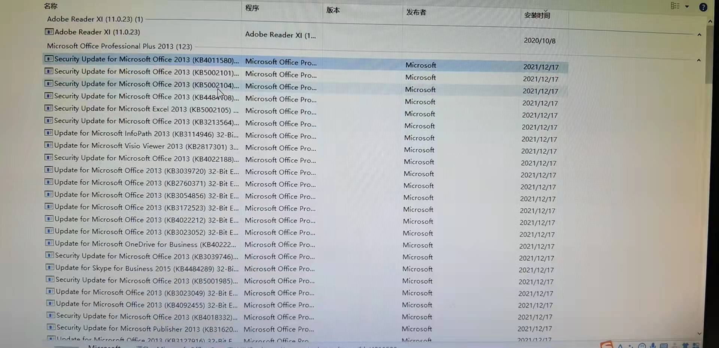This screenshot has width=719, height=348.
Task: Click icon of Skype for Business update KB4484289
Action: click(x=50, y=267)
